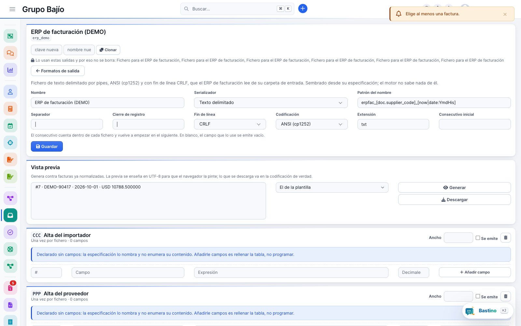This screenshot has height=326, width=521.
Task: Click the Clonar button
Action: tap(108, 50)
